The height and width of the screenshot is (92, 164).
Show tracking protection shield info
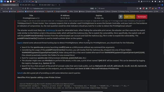(x=23, y=8)
